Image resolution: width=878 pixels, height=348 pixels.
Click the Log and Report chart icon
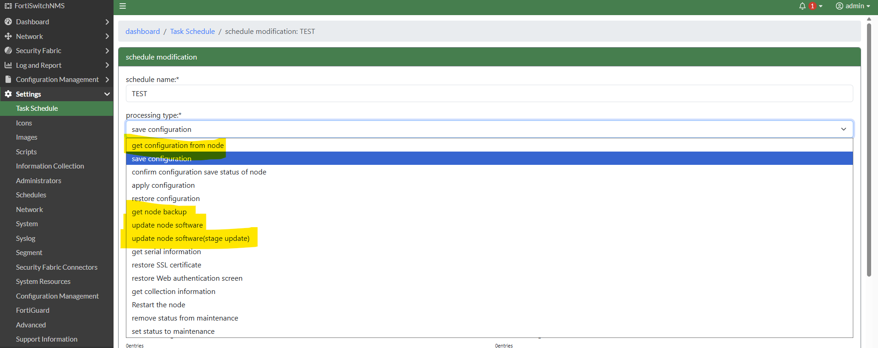point(8,65)
